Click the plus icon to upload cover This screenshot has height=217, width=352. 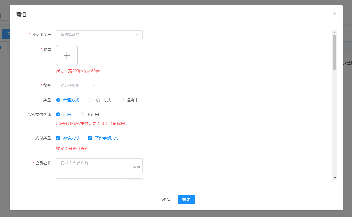point(67,55)
